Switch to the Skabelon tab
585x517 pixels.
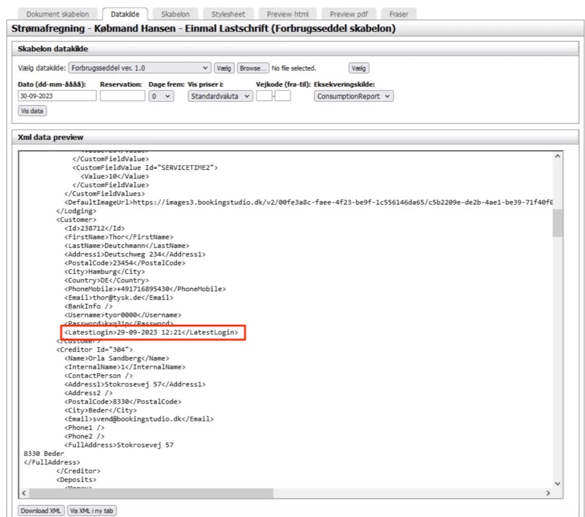[x=175, y=14]
